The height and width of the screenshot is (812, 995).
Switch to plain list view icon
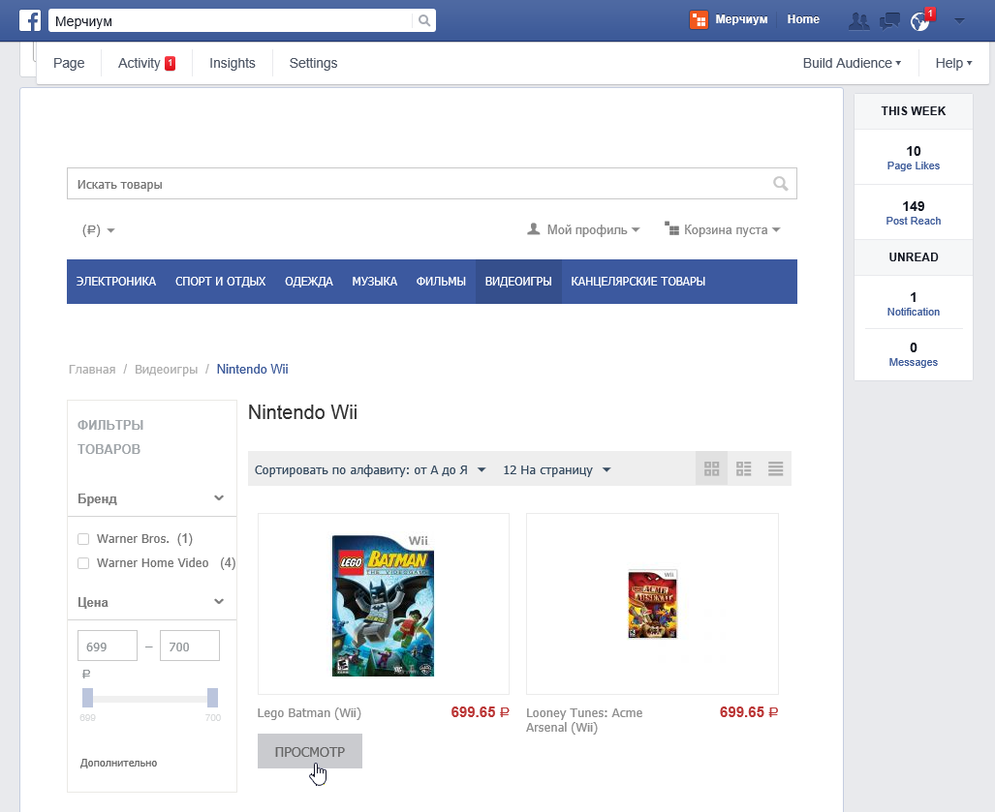[775, 468]
